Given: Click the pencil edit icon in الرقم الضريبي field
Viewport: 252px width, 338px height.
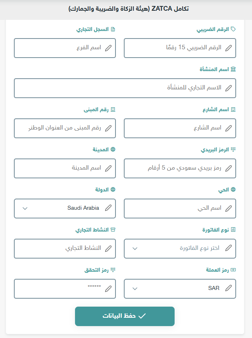Looking at the screenshot, I should [229, 48].
